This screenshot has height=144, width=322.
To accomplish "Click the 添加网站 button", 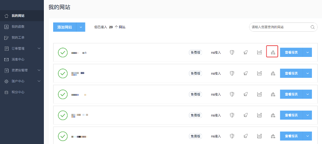I will [65, 27].
